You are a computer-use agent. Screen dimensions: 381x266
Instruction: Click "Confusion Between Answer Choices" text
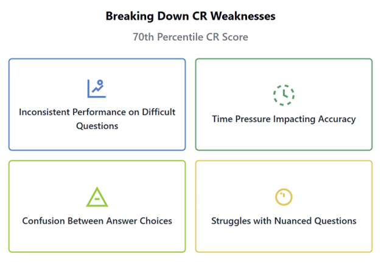[97, 220]
